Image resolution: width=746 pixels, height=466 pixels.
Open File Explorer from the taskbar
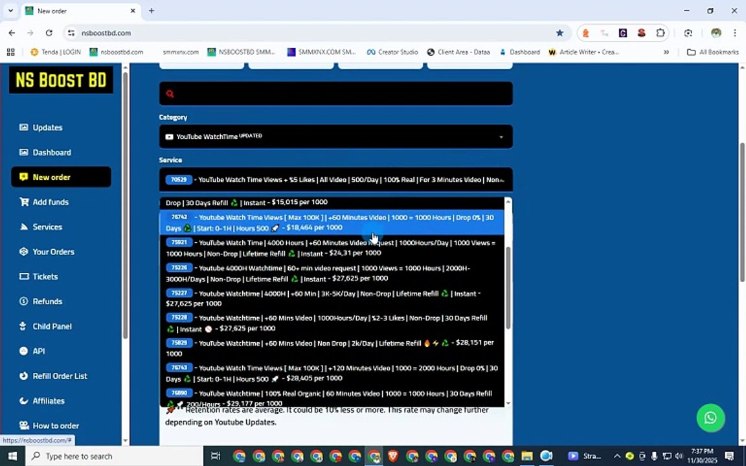(526, 456)
